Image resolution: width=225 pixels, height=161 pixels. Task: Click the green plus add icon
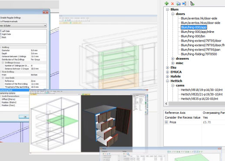click(167, 3)
